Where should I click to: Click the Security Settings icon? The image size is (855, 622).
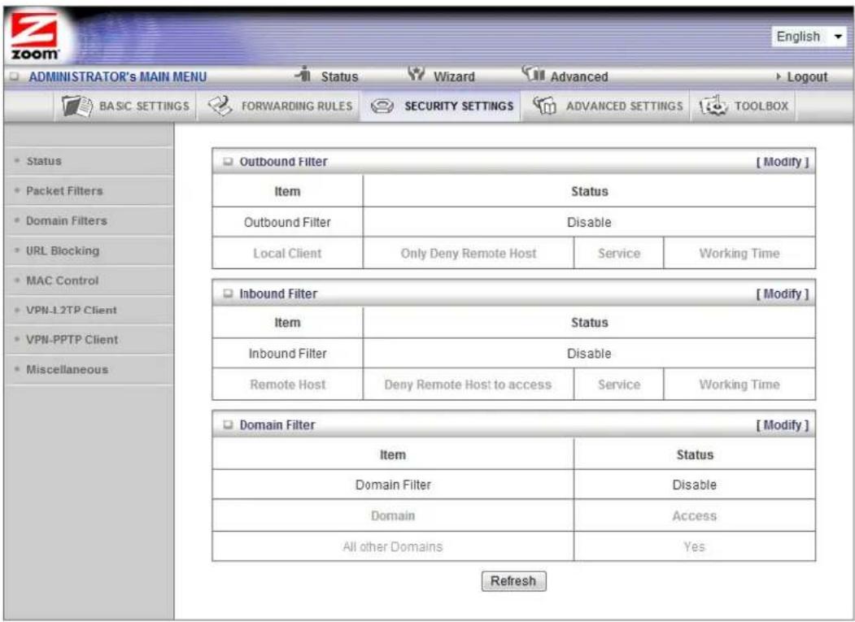382,107
